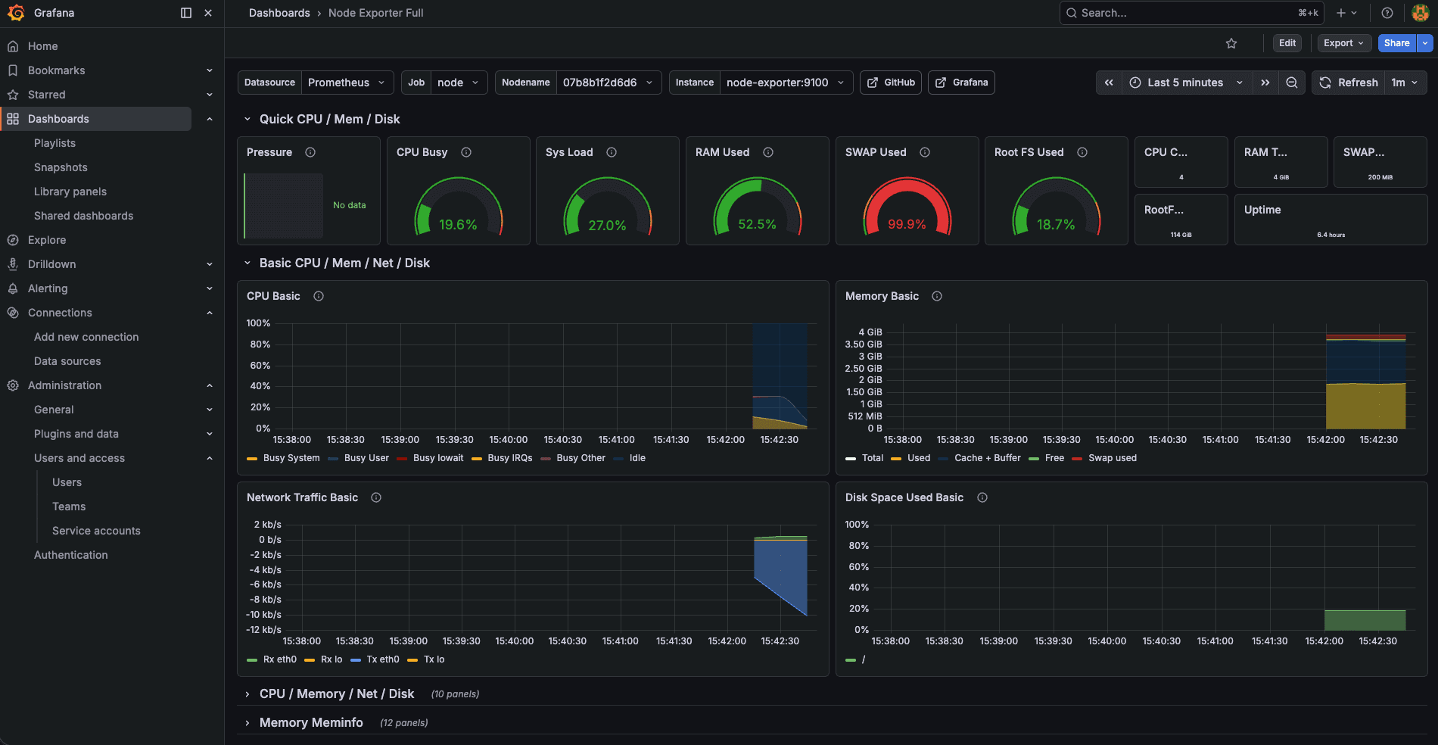Expand the Starred sidebar section
Image resolution: width=1438 pixels, height=745 pixels.
coord(210,95)
